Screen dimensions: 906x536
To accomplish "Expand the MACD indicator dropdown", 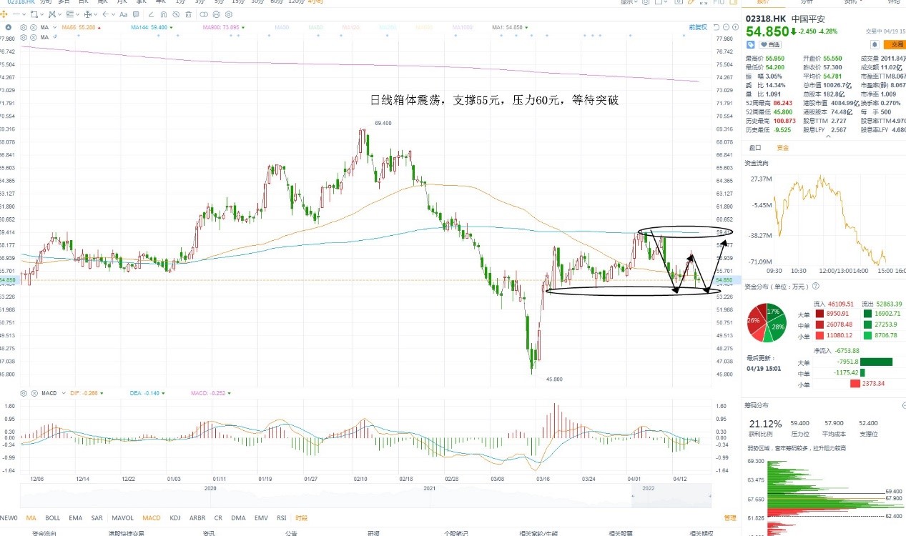I will click(64, 393).
